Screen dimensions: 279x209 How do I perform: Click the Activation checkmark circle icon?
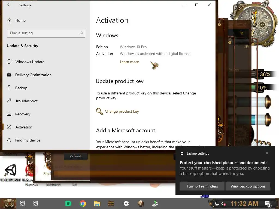point(9,127)
